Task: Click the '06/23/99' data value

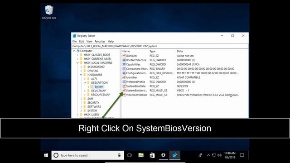Action: click(182, 86)
